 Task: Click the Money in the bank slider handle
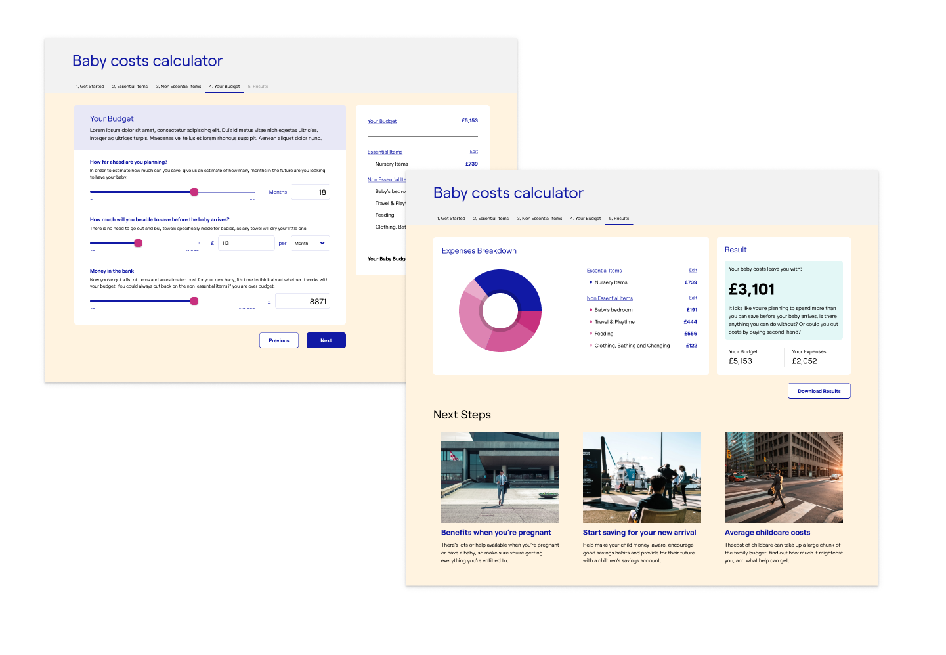point(194,301)
